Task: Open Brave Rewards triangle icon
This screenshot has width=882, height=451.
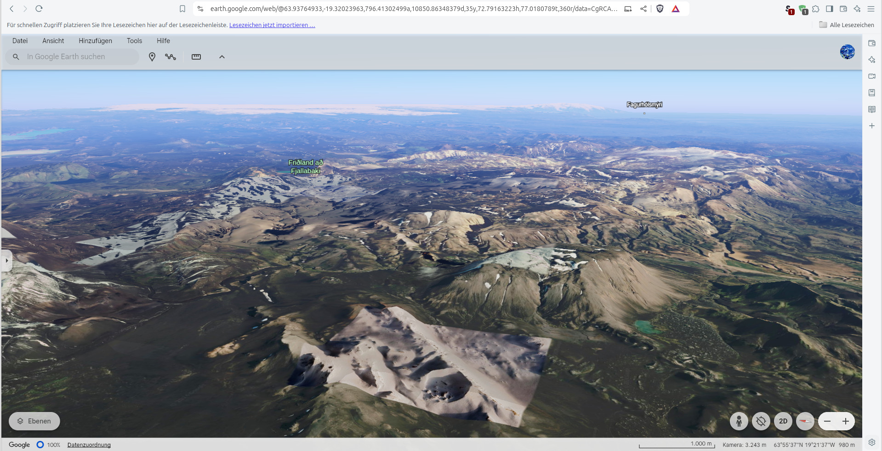Action: pos(676,9)
